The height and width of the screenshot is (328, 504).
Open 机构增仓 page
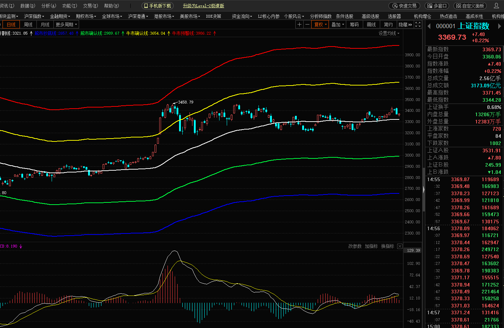422,16
